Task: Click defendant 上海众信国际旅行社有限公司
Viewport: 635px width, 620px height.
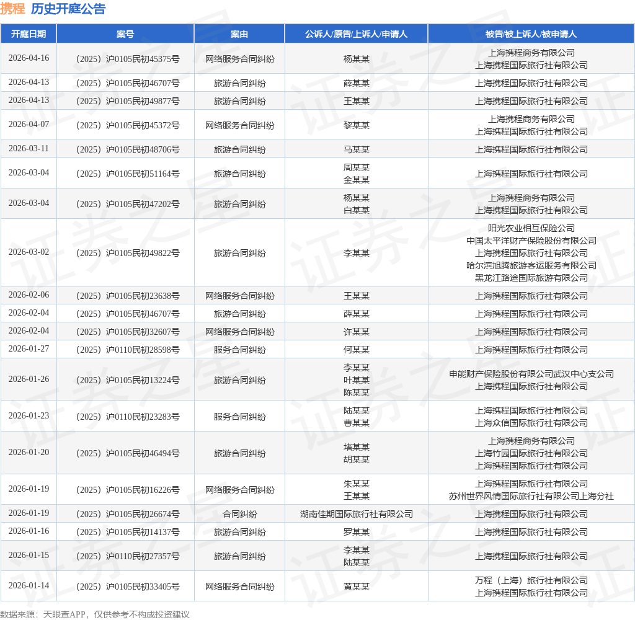Action: click(x=531, y=423)
